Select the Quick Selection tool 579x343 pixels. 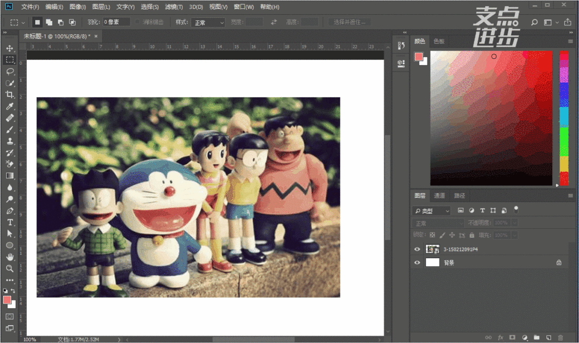(10, 83)
